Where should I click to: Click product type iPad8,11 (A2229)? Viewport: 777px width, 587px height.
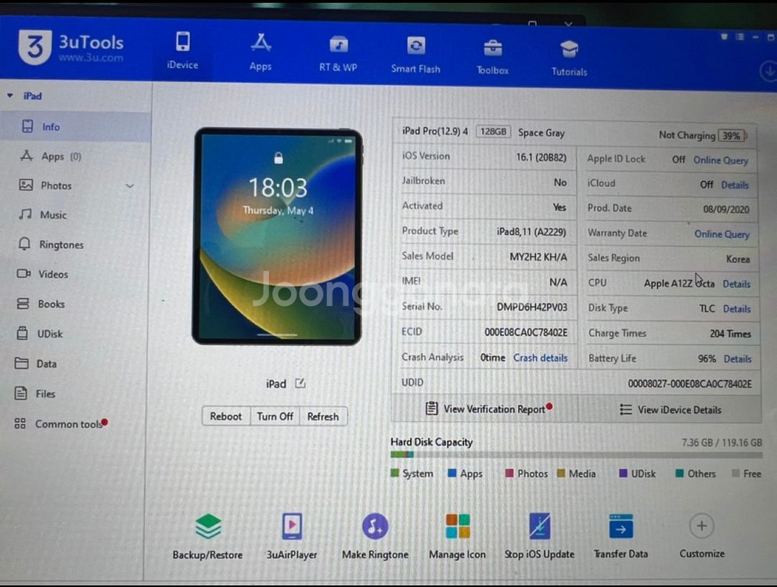point(531,232)
